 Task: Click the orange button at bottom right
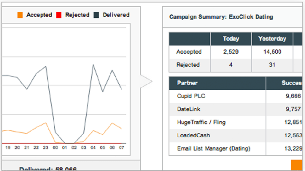click(297, 165)
